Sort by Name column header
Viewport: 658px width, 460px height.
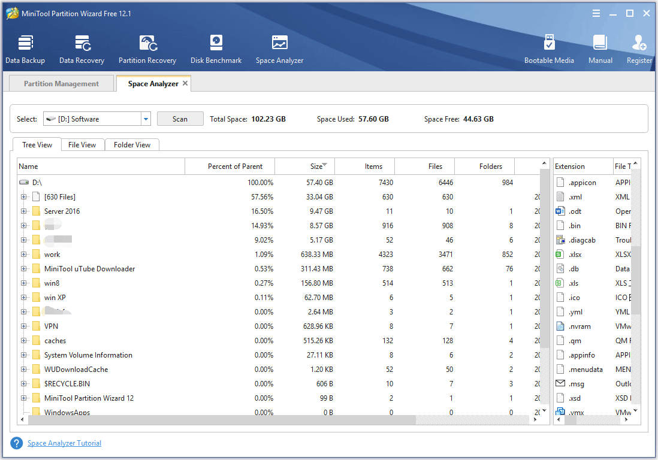coord(101,166)
